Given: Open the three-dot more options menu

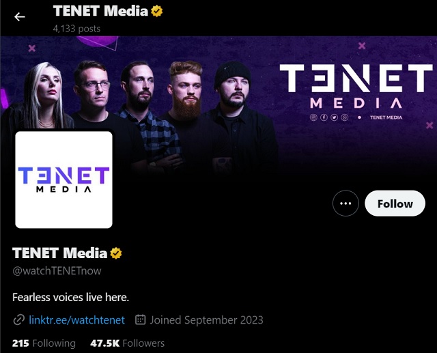Looking at the screenshot, I should tap(346, 203).
